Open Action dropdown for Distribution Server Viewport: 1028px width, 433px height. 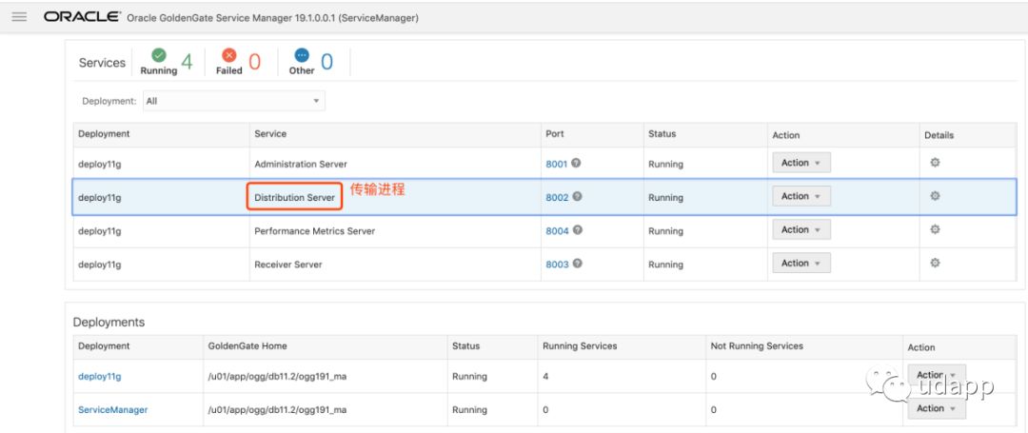(801, 196)
